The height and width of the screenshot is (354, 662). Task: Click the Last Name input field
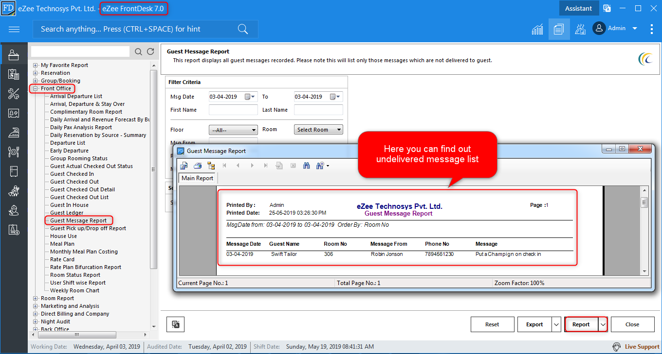click(x=318, y=110)
